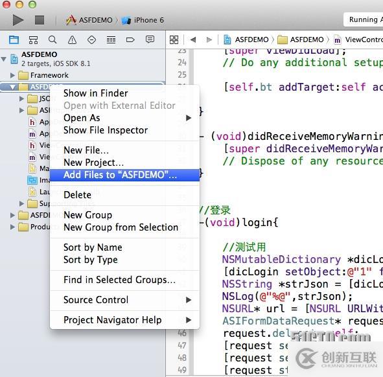Open the Project navigator folder icon
This screenshot has height=377, width=383.
tap(14, 40)
